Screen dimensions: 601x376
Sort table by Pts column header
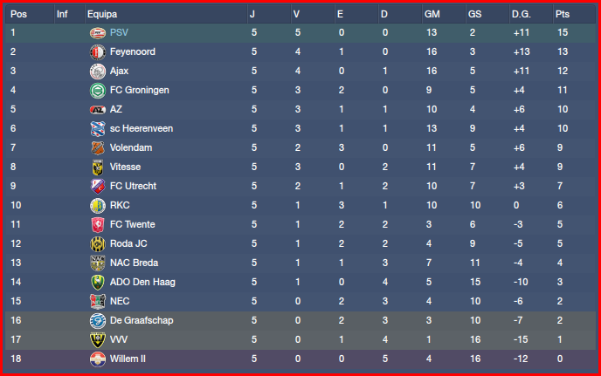[562, 14]
